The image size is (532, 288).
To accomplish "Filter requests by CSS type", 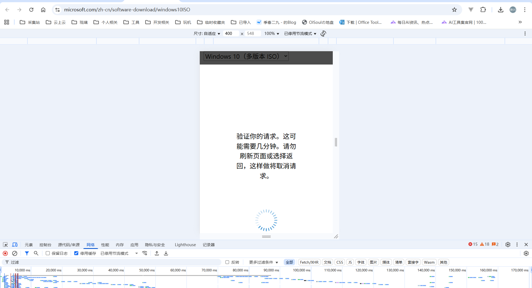I will [339, 262].
